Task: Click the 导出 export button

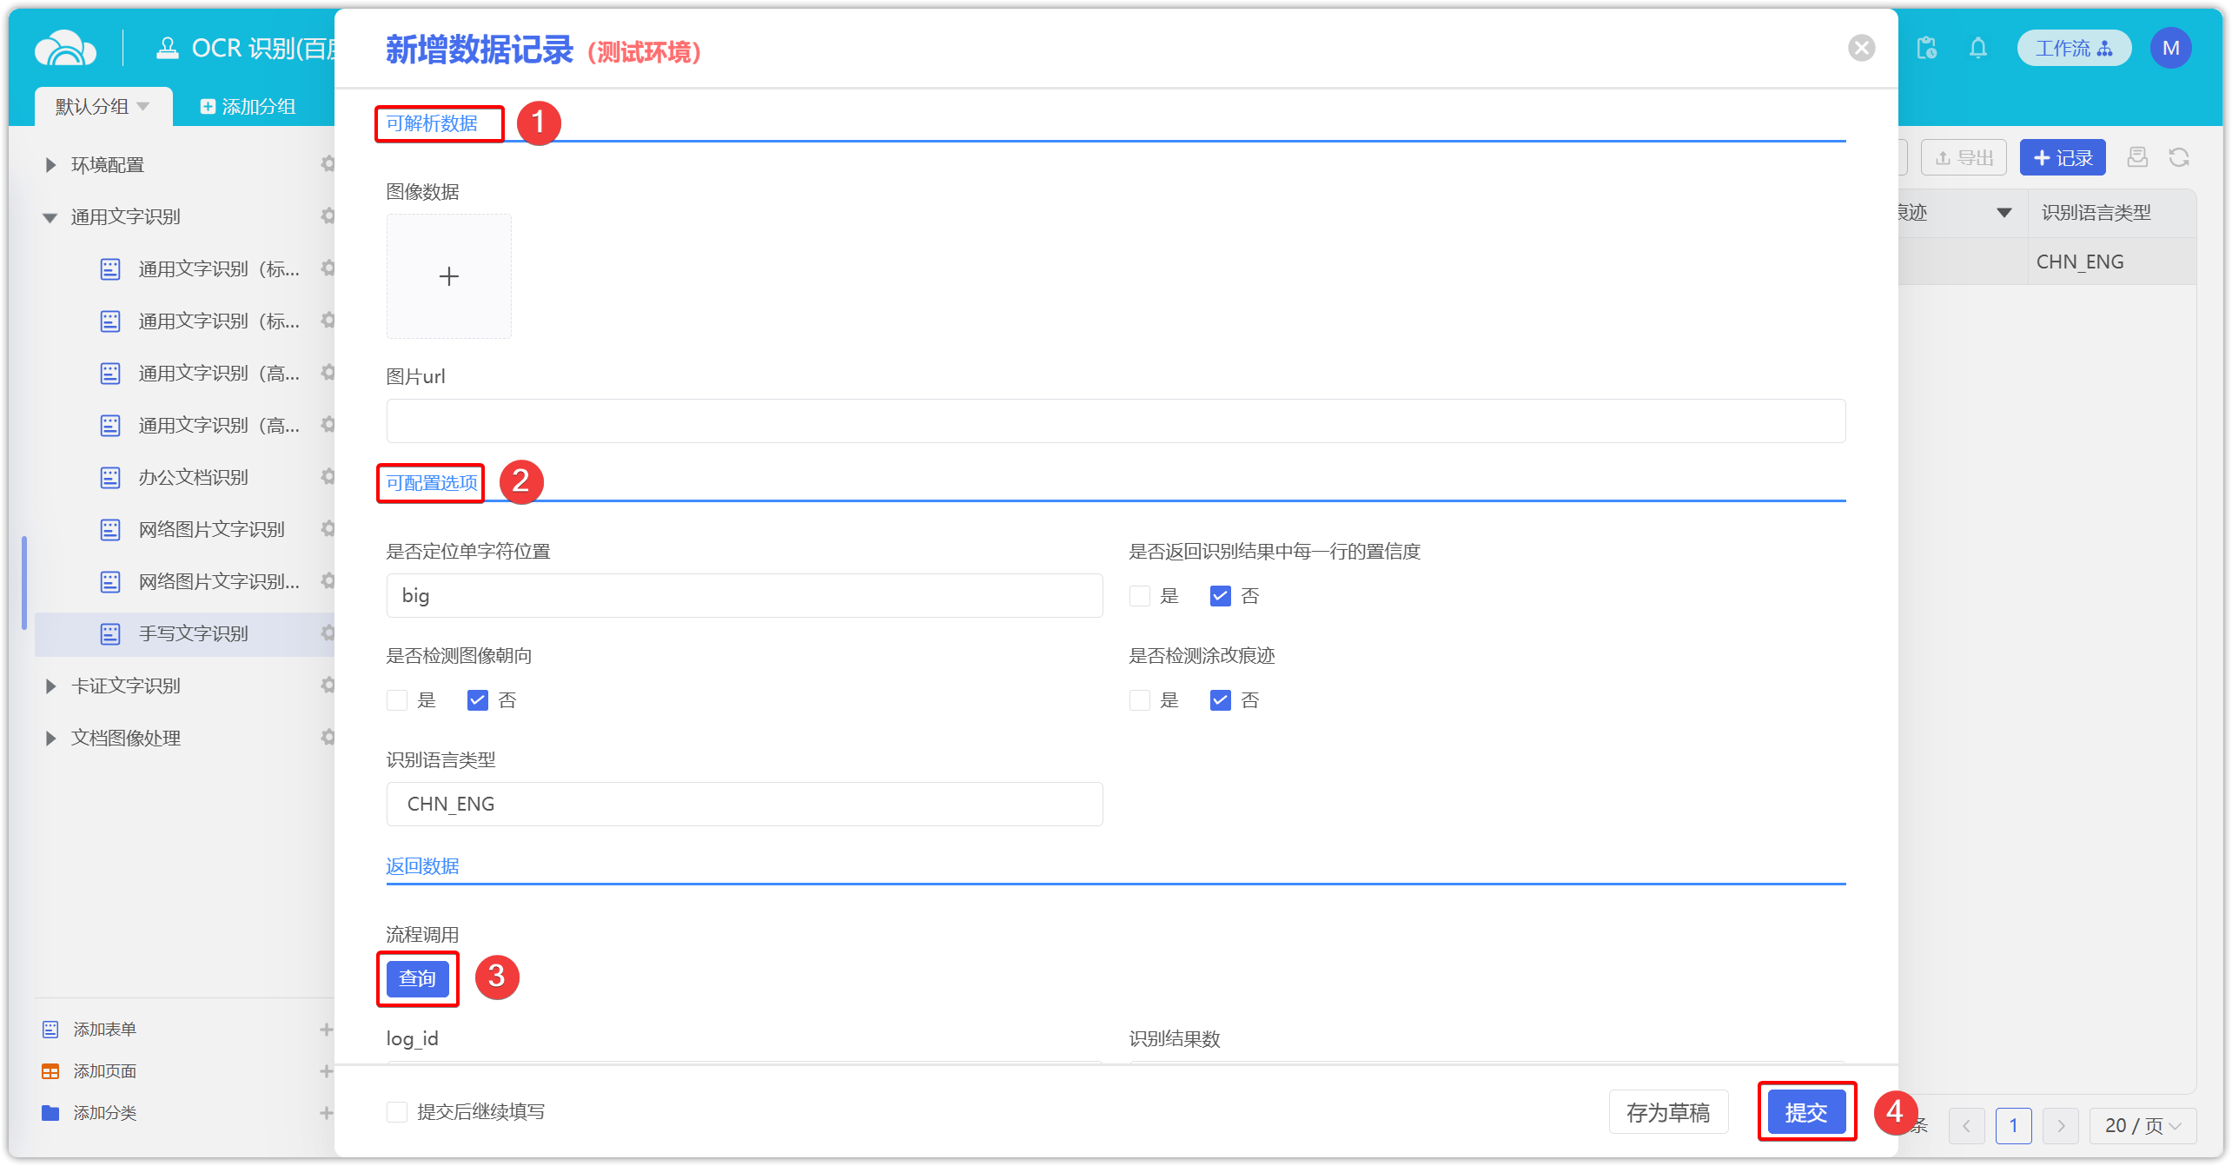Action: (1964, 157)
